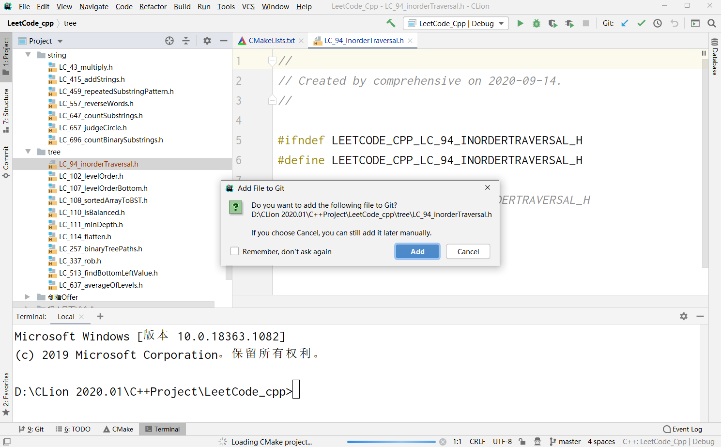The height and width of the screenshot is (447, 721).
Task: Collapse the string folder
Action: [x=28, y=55]
